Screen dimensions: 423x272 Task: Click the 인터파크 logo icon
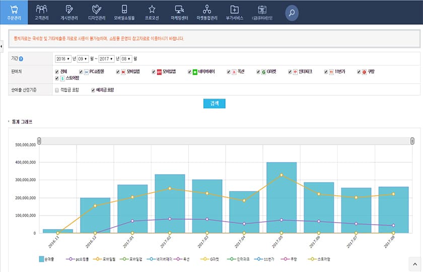pos(295,72)
